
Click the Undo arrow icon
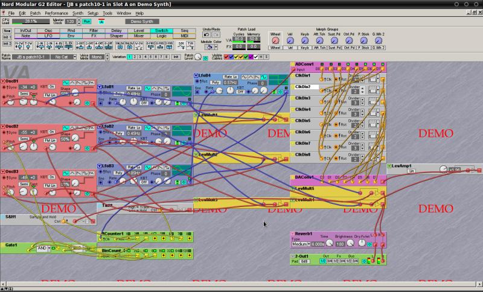coord(206,35)
